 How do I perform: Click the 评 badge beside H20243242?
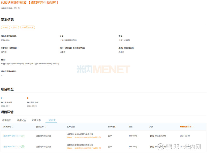(23, 147)
